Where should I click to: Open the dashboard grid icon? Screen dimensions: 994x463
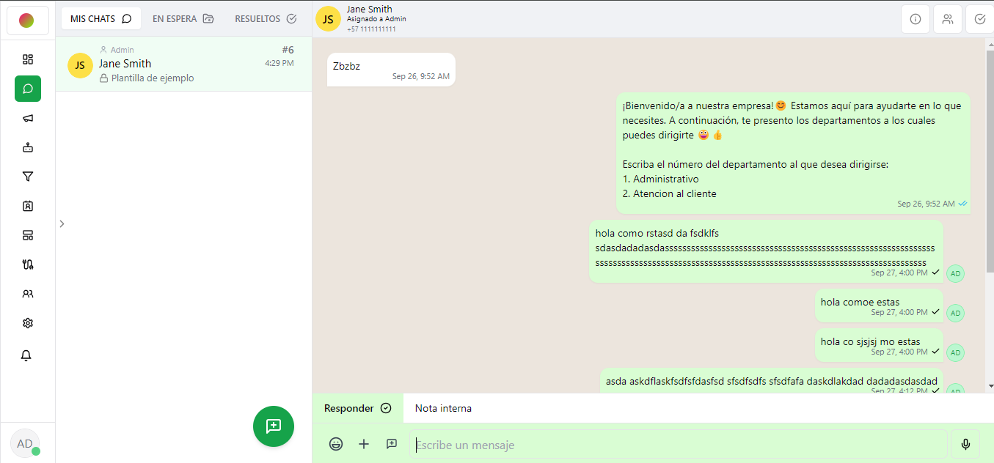pyautogui.click(x=28, y=59)
